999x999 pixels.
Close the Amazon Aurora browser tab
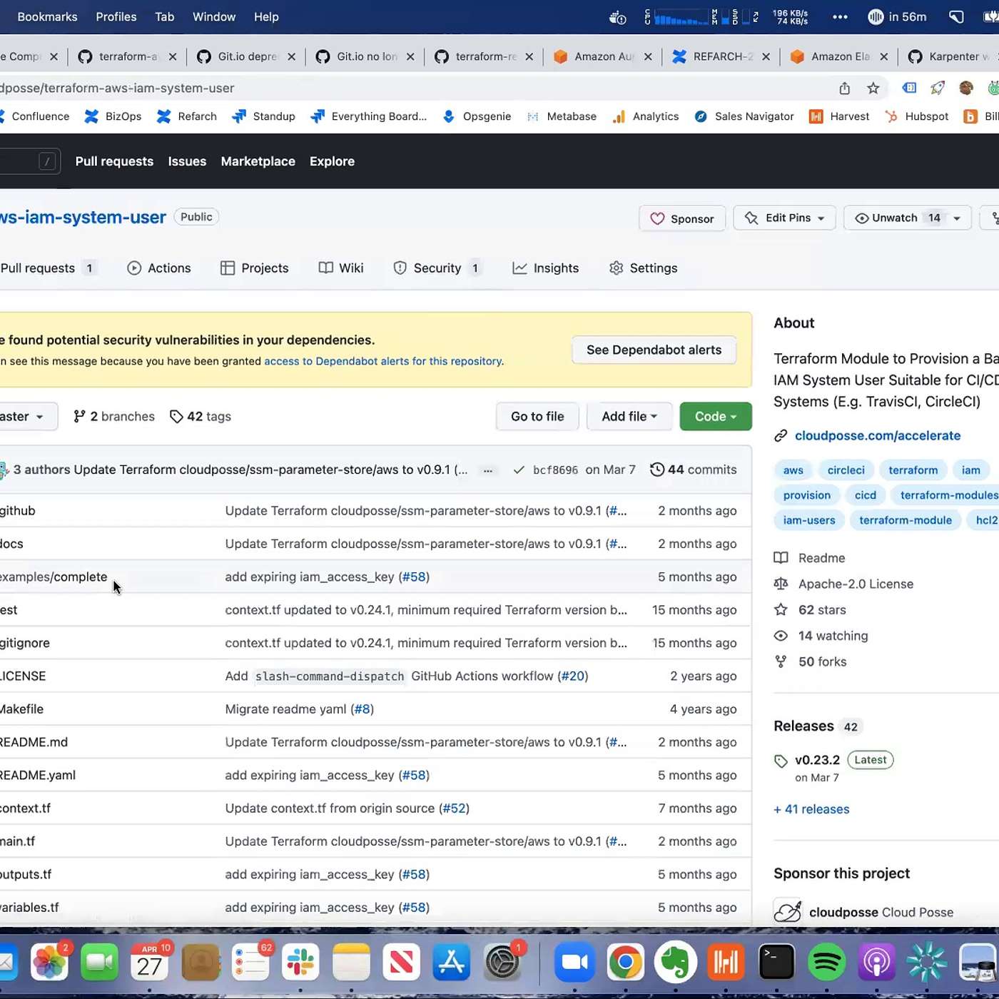(647, 56)
